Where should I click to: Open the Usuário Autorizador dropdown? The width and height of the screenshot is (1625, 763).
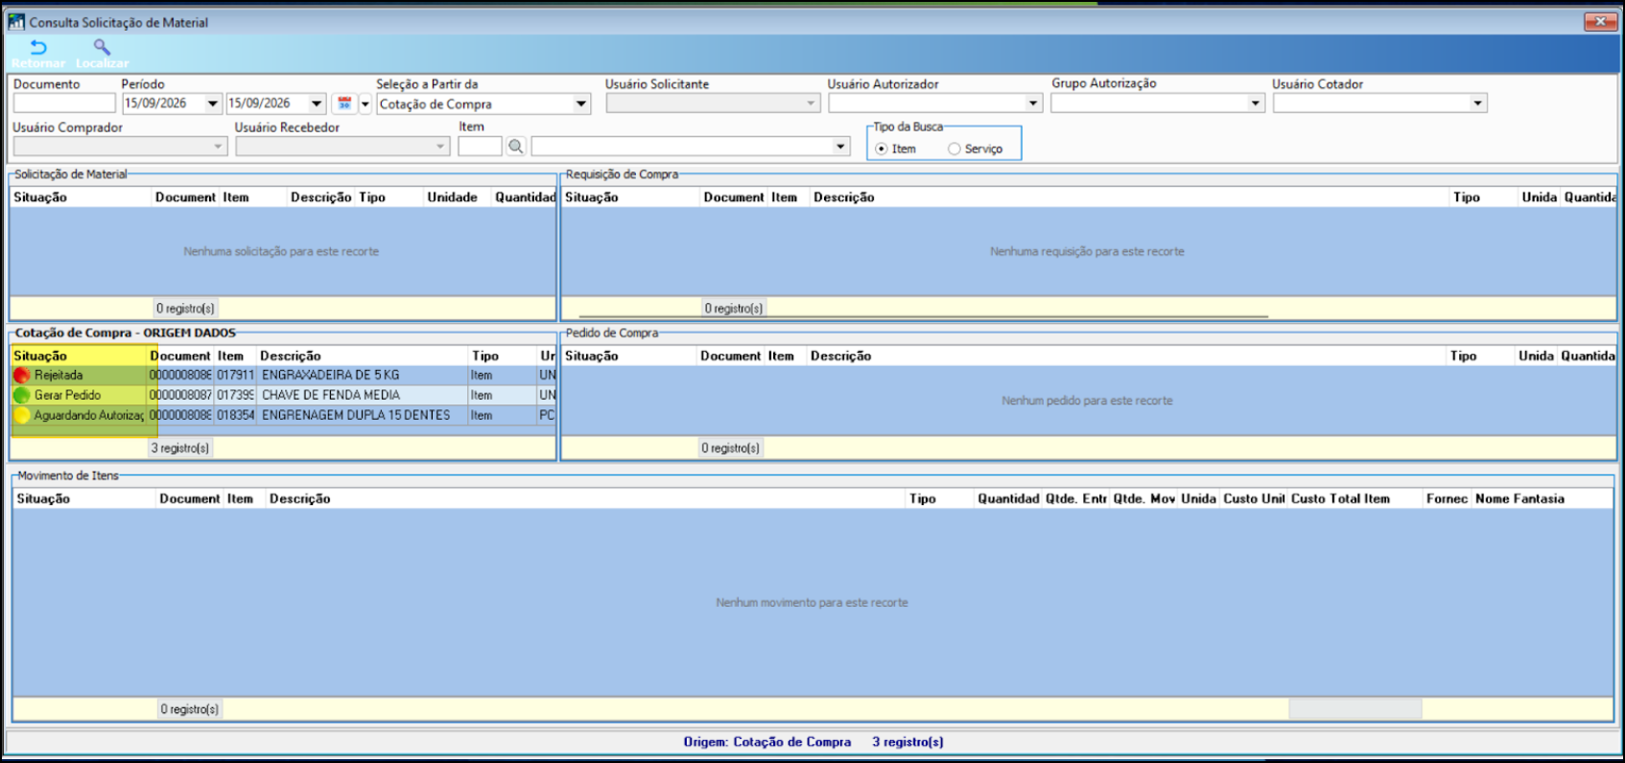tap(1033, 104)
